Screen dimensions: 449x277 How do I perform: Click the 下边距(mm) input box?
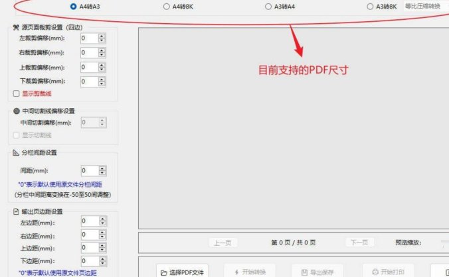pos(90,261)
